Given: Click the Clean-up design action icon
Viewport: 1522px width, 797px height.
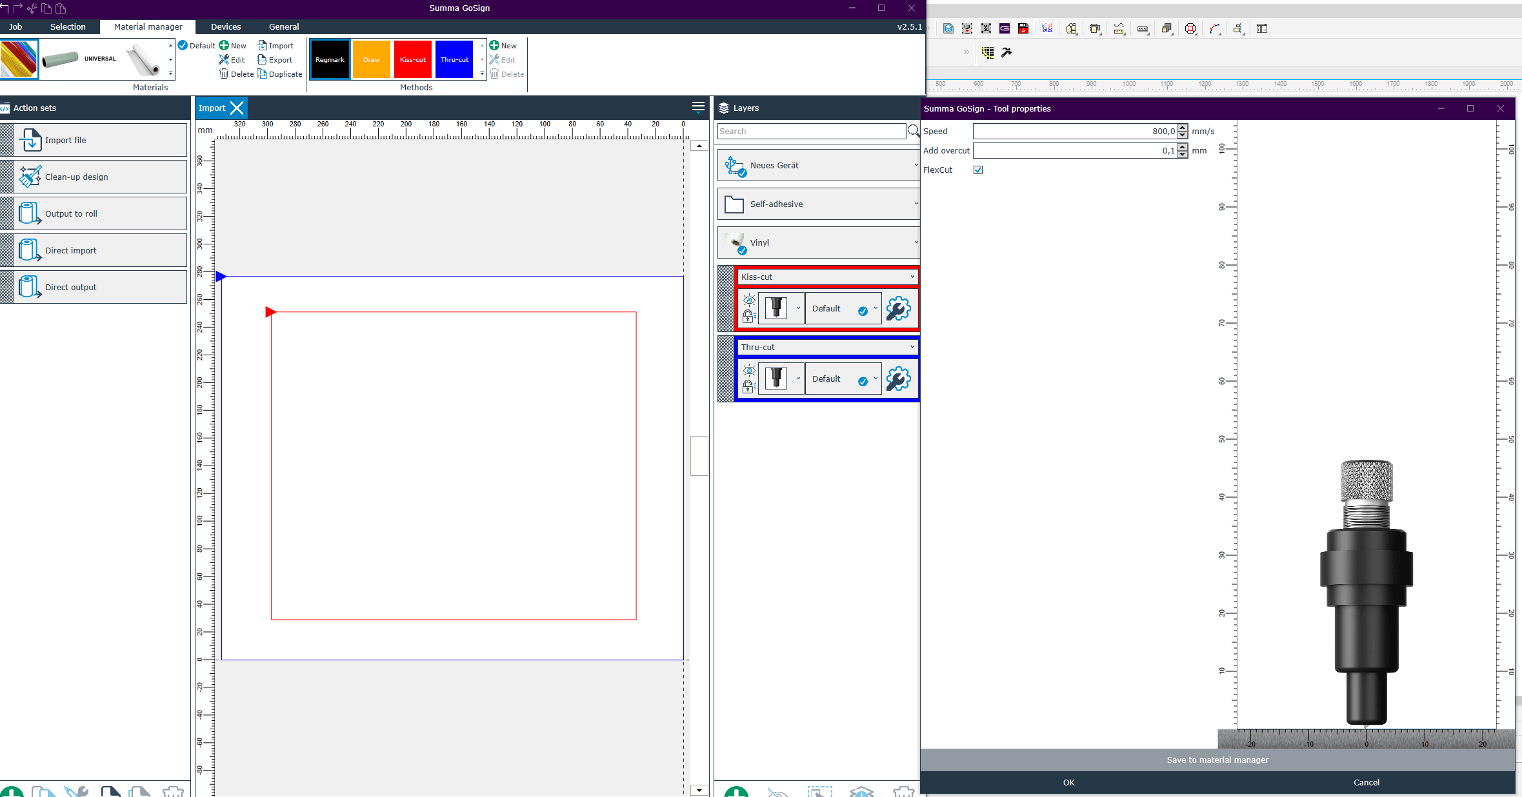Looking at the screenshot, I should tap(30, 177).
